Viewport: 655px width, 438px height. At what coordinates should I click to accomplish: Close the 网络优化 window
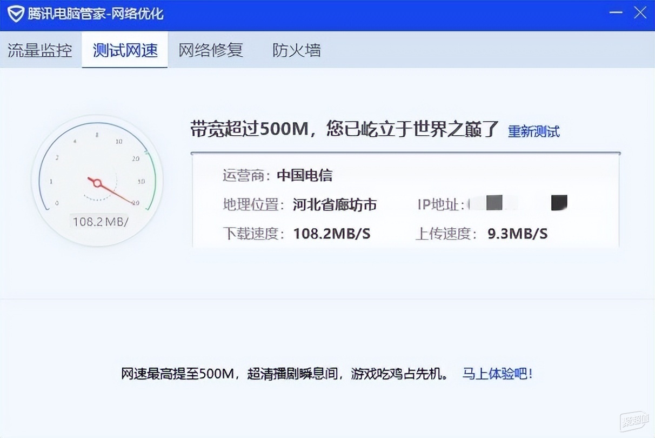point(640,13)
